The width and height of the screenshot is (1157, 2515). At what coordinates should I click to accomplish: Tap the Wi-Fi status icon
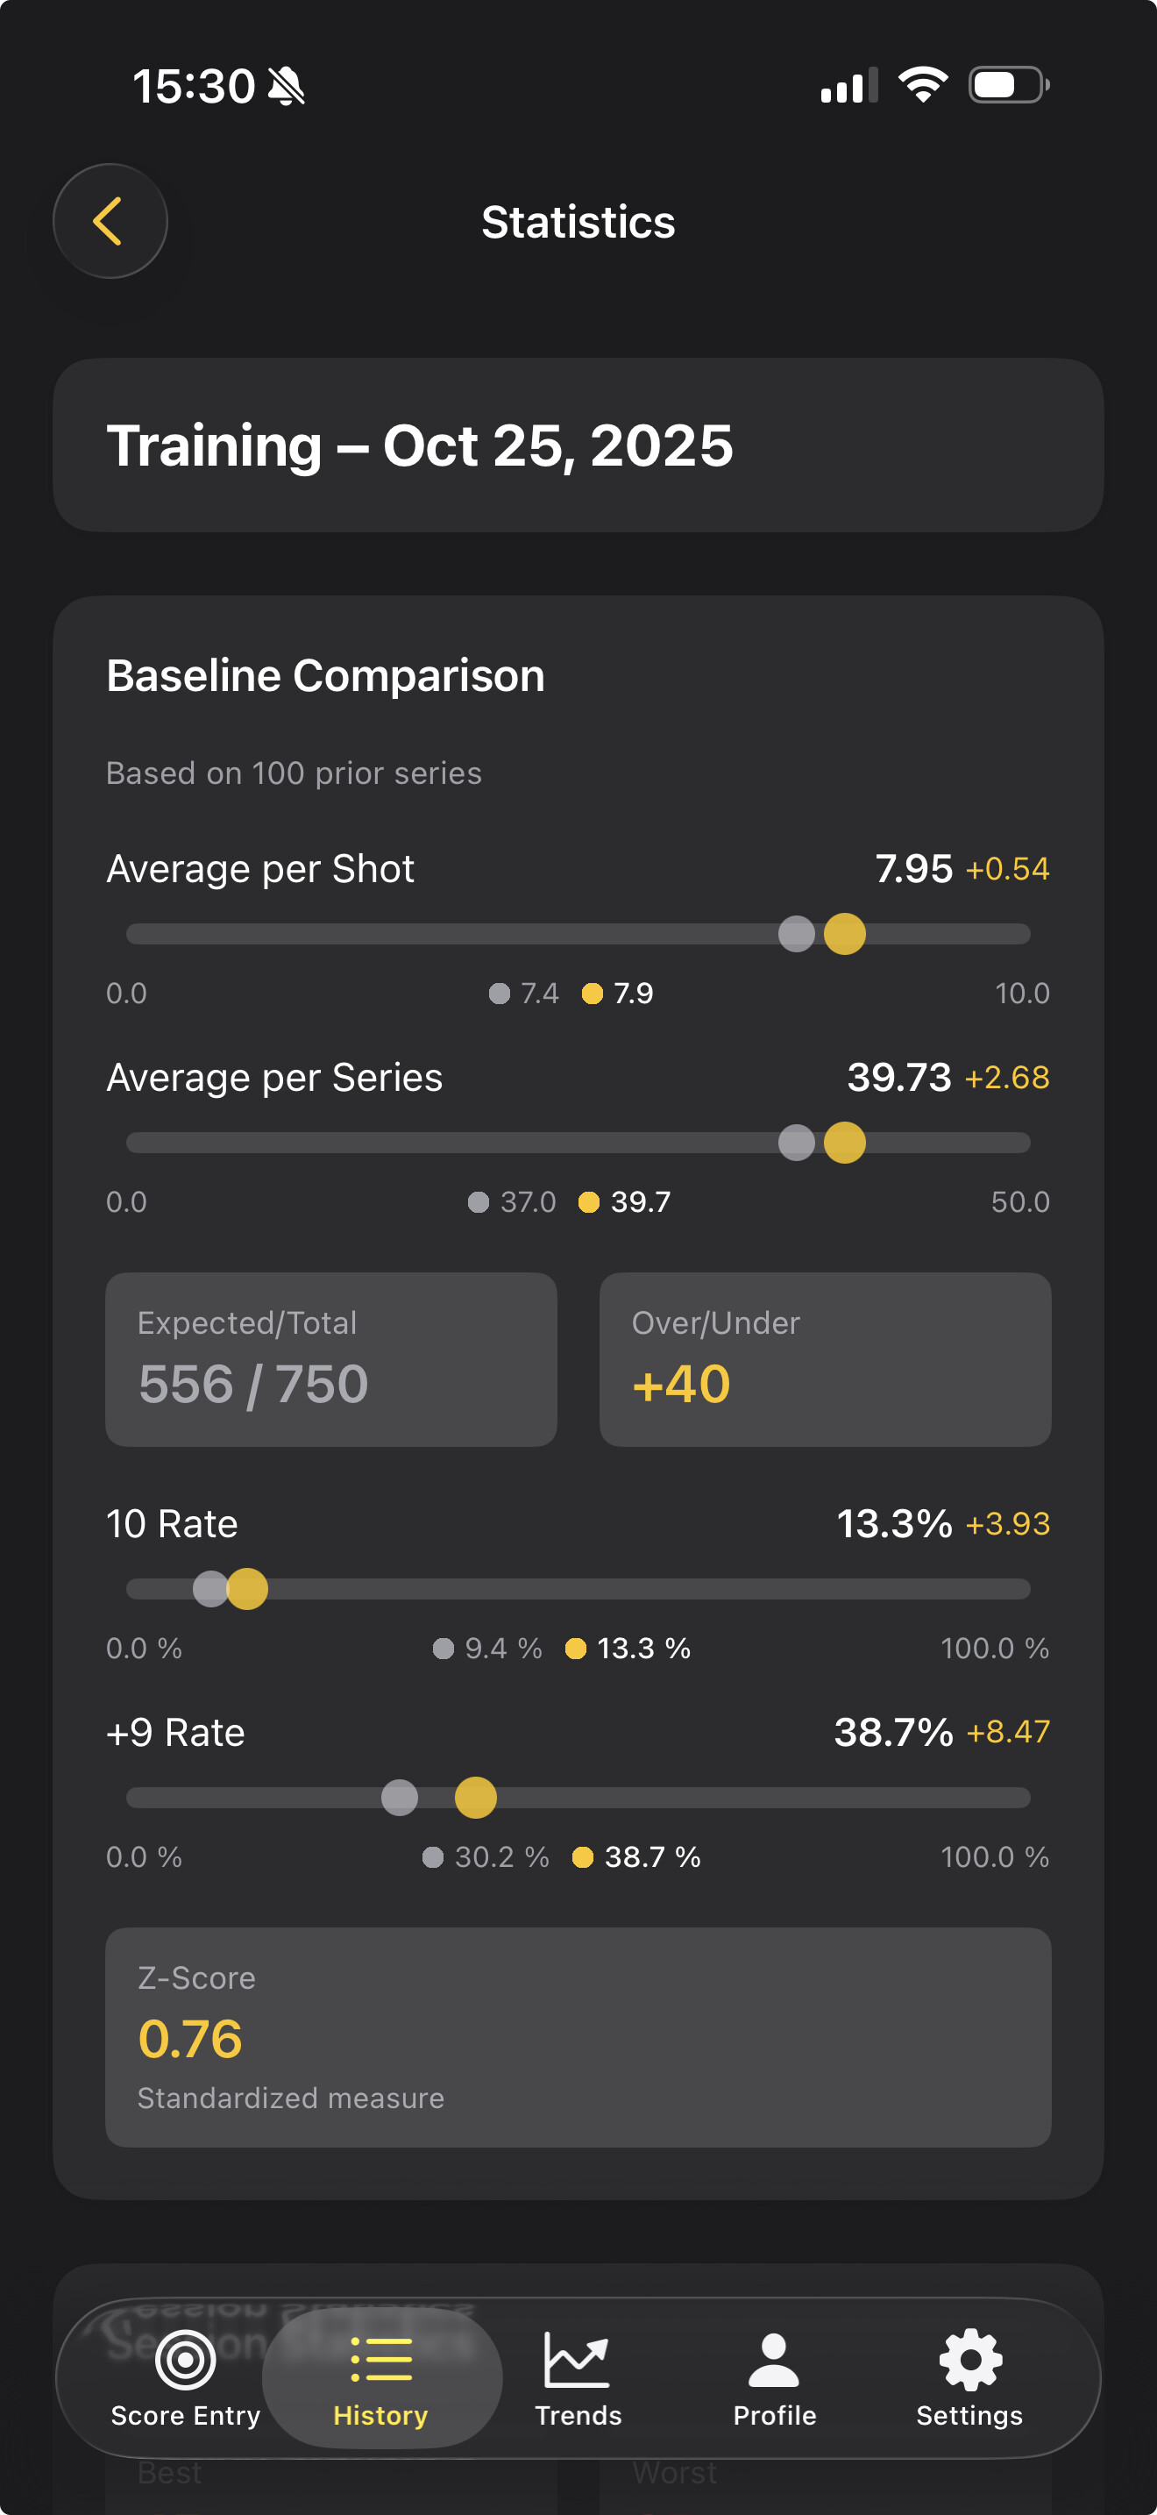[923, 85]
